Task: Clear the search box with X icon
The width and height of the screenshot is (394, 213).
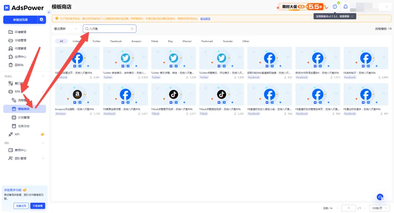Action: (132, 28)
